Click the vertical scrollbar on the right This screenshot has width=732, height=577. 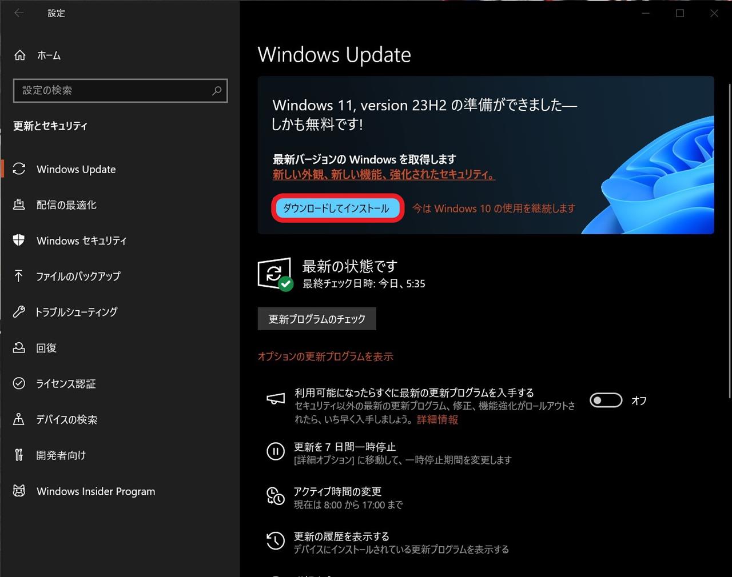(729, 240)
